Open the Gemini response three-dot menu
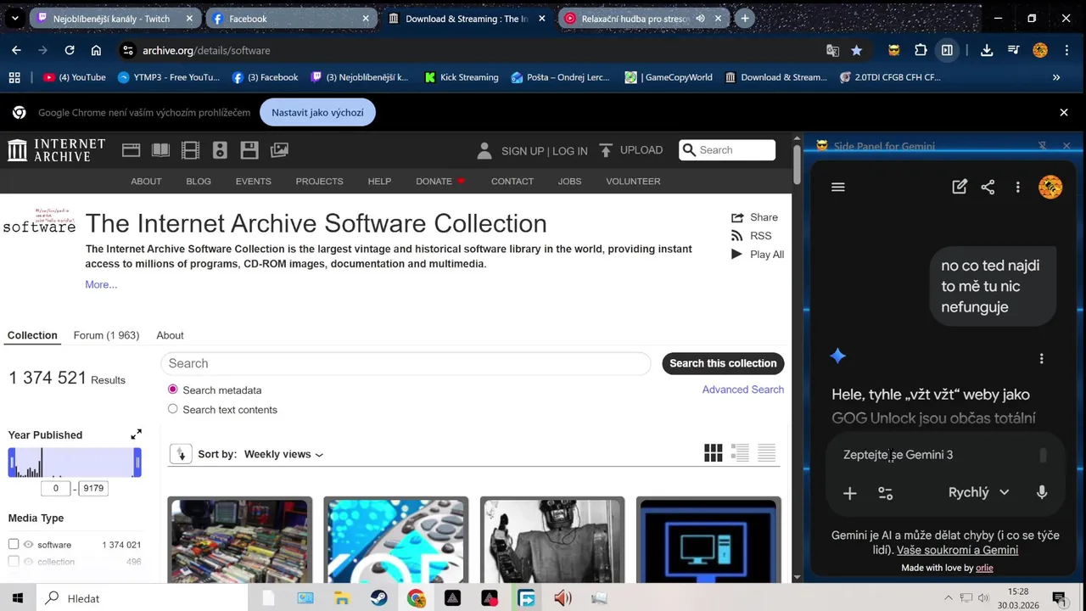This screenshot has width=1086, height=611. 1041,358
